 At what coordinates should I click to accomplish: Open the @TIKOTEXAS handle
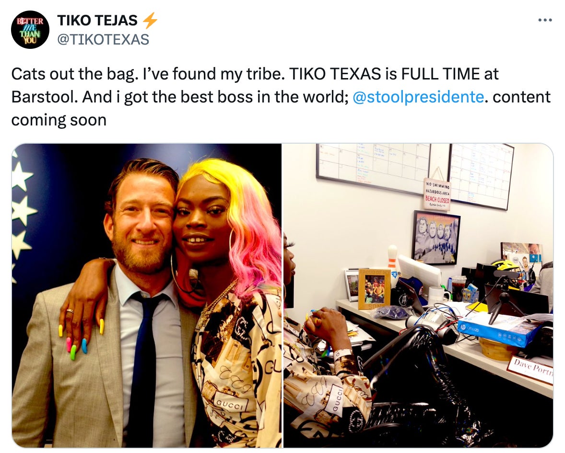pos(103,40)
